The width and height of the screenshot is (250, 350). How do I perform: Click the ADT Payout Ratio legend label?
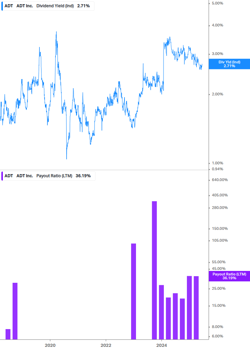[48, 176]
